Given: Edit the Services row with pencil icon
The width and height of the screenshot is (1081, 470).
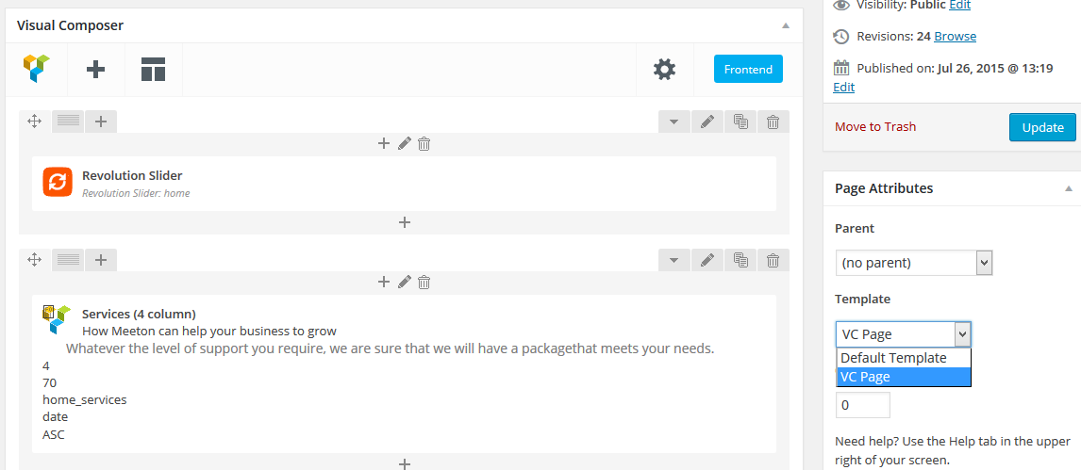Looking at the screenshot, I should pos(707,259).
